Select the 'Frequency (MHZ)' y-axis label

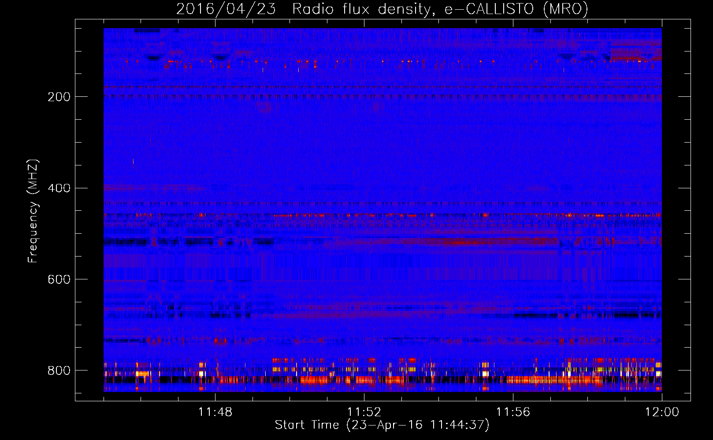pos(33,211)
